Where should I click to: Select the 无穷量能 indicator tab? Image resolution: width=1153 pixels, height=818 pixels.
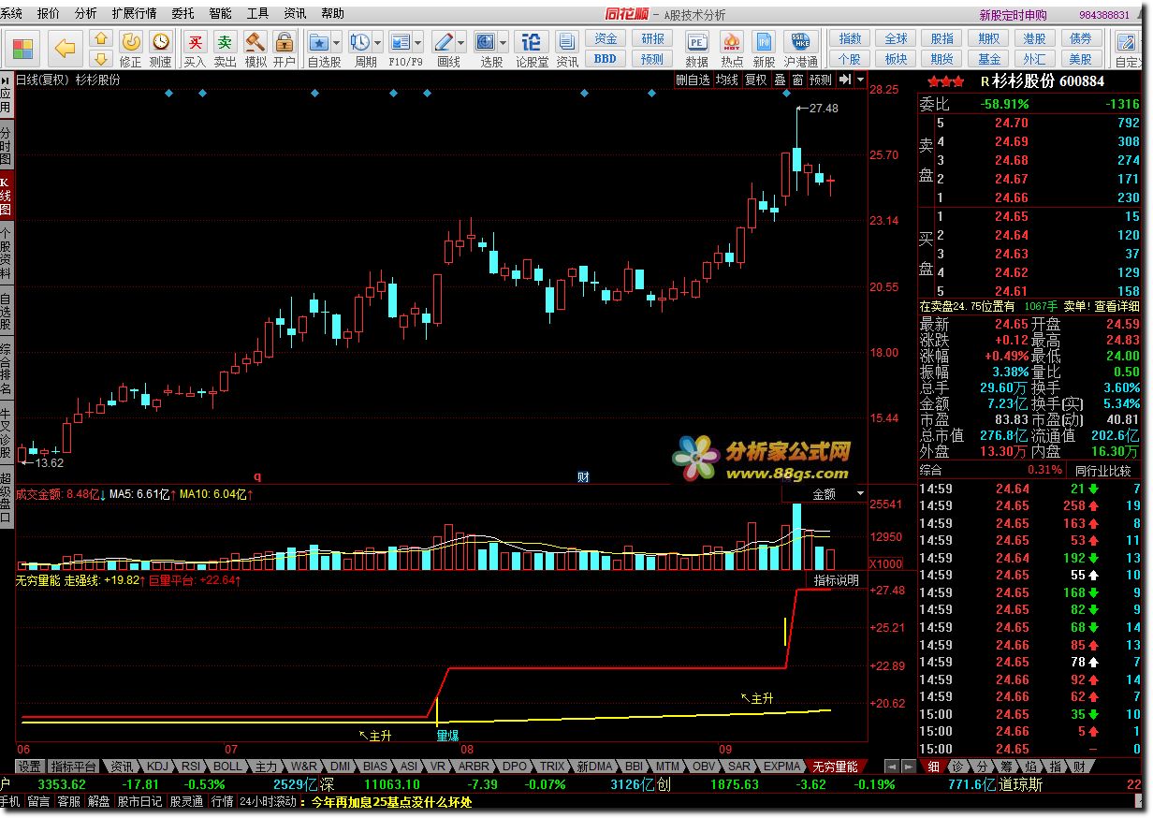pos(835,766)
